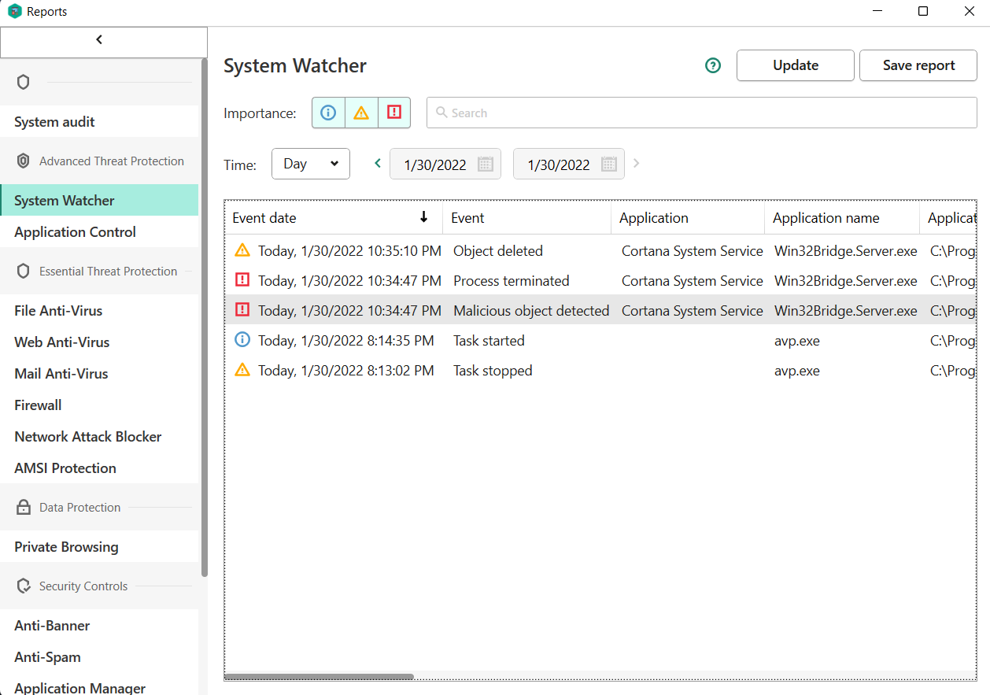Go to previous day with left arrow
The width and height of the screenshot is (990, 695).
(378, 164)
